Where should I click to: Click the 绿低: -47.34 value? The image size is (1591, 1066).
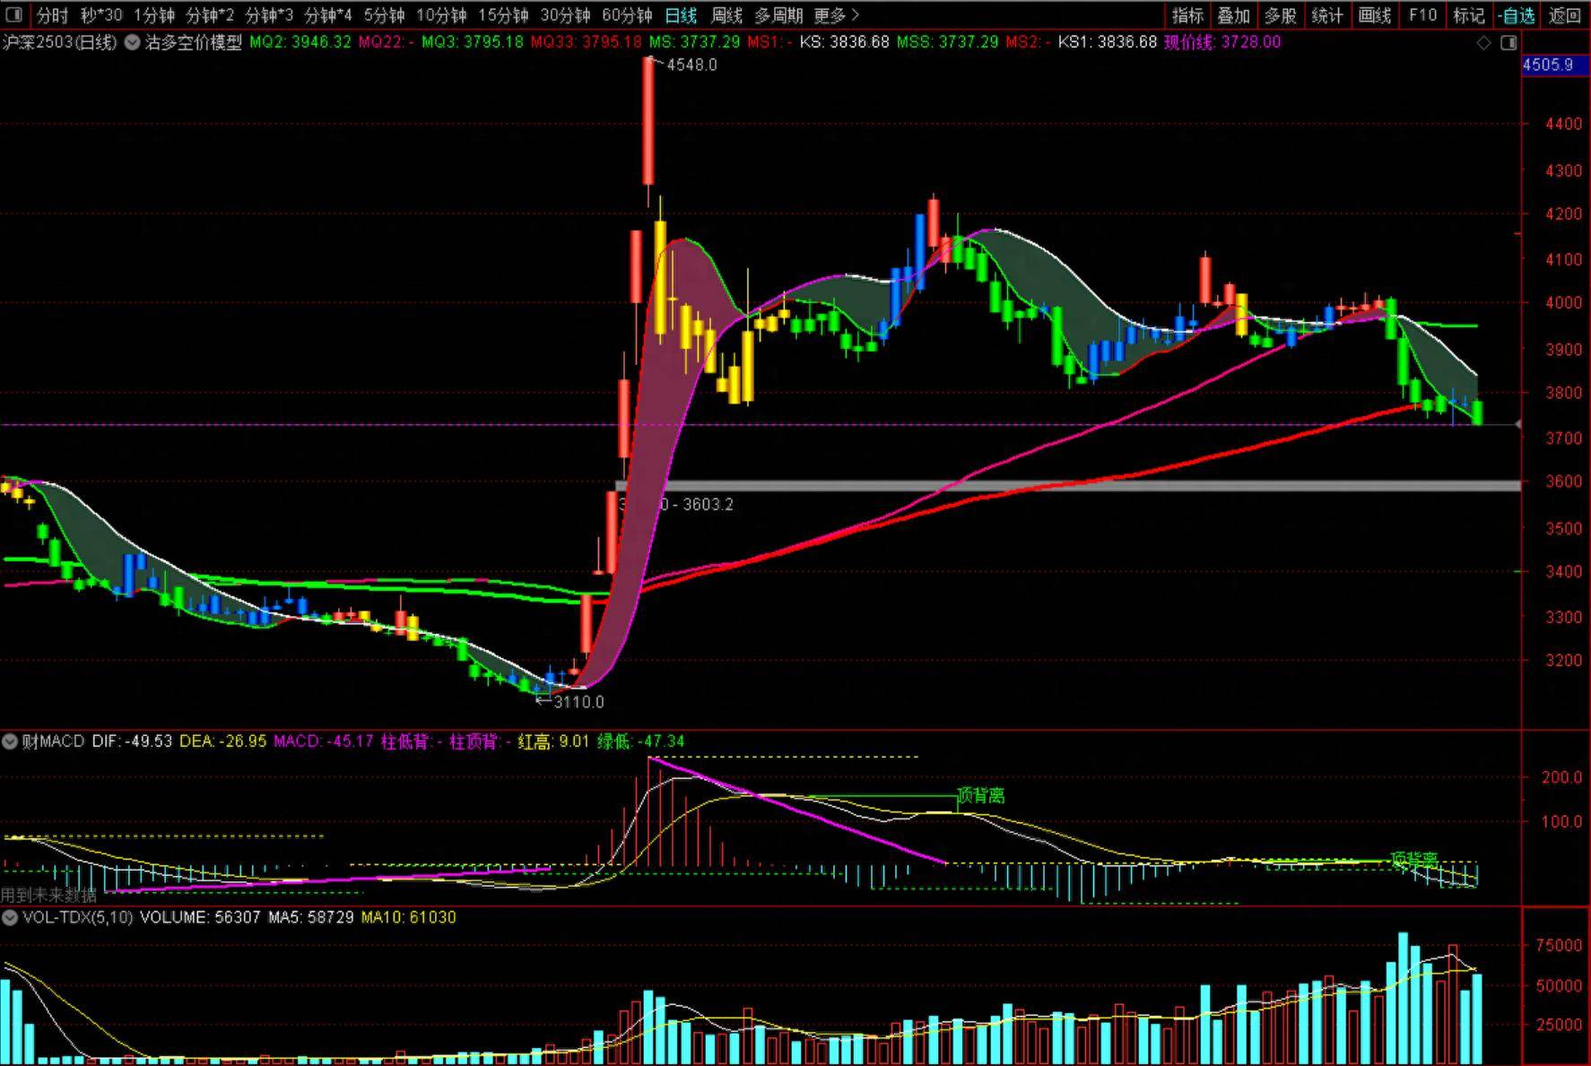(640, 741)
